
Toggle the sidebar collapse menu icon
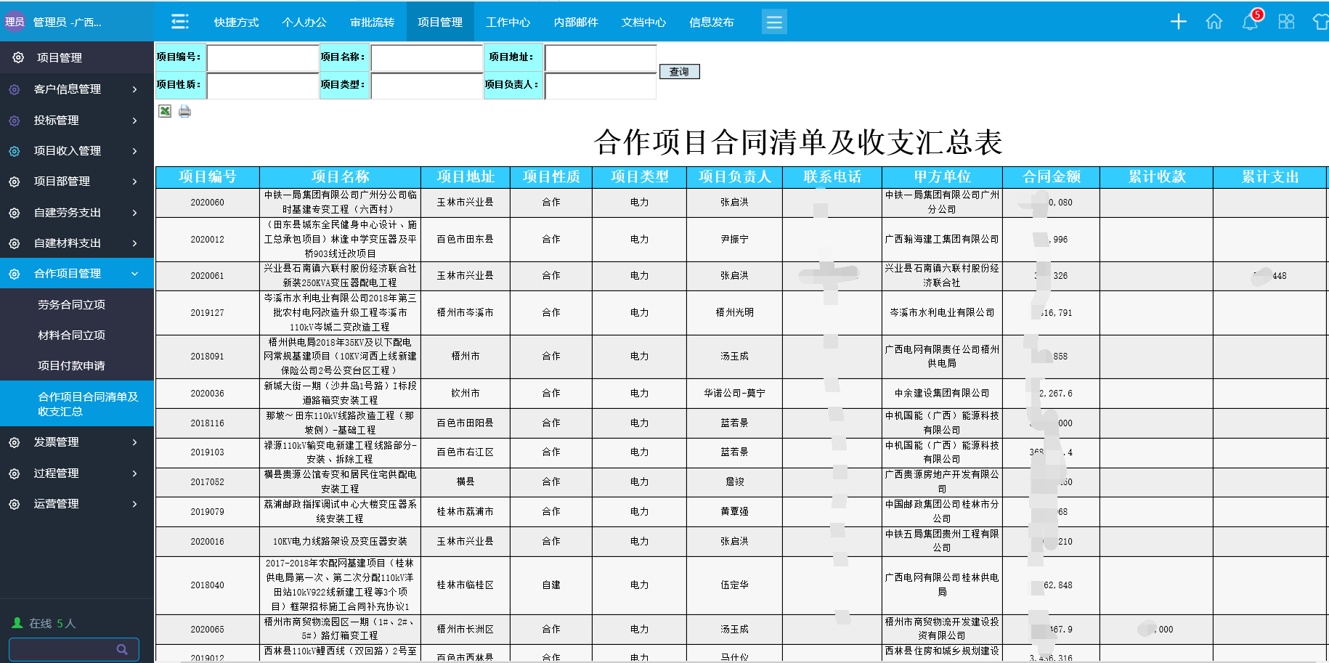(x=179, y=22)
